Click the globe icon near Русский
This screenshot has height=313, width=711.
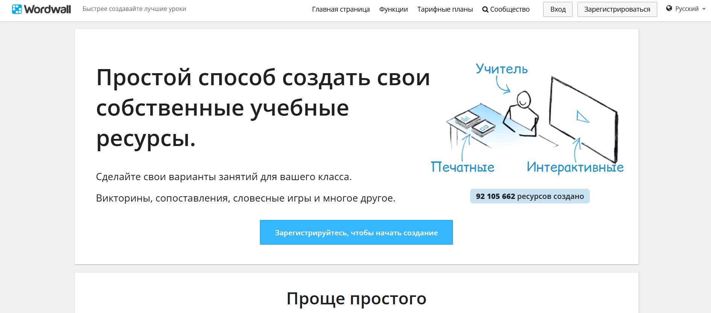click(x=669, y=8)
